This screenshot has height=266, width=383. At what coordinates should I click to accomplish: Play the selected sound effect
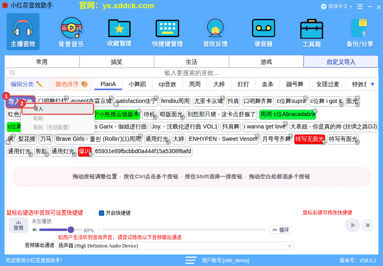coord(352,225)
